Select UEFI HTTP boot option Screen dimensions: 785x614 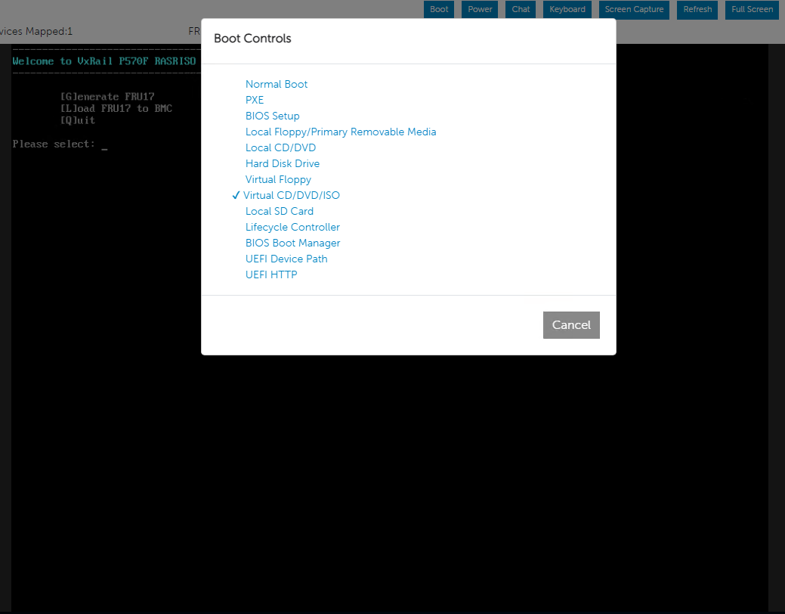tap(271, 274)
